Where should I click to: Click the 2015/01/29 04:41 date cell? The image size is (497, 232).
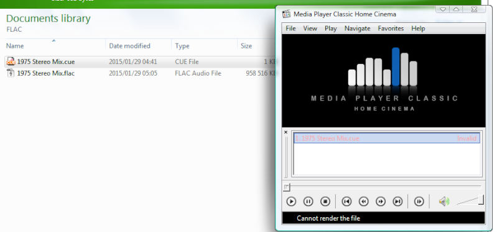click(133, 61)
